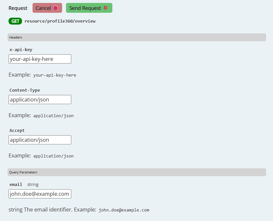This screenshot has width=273, height=221.
Task: Click the green GET method badge
Action: [15, 21]
